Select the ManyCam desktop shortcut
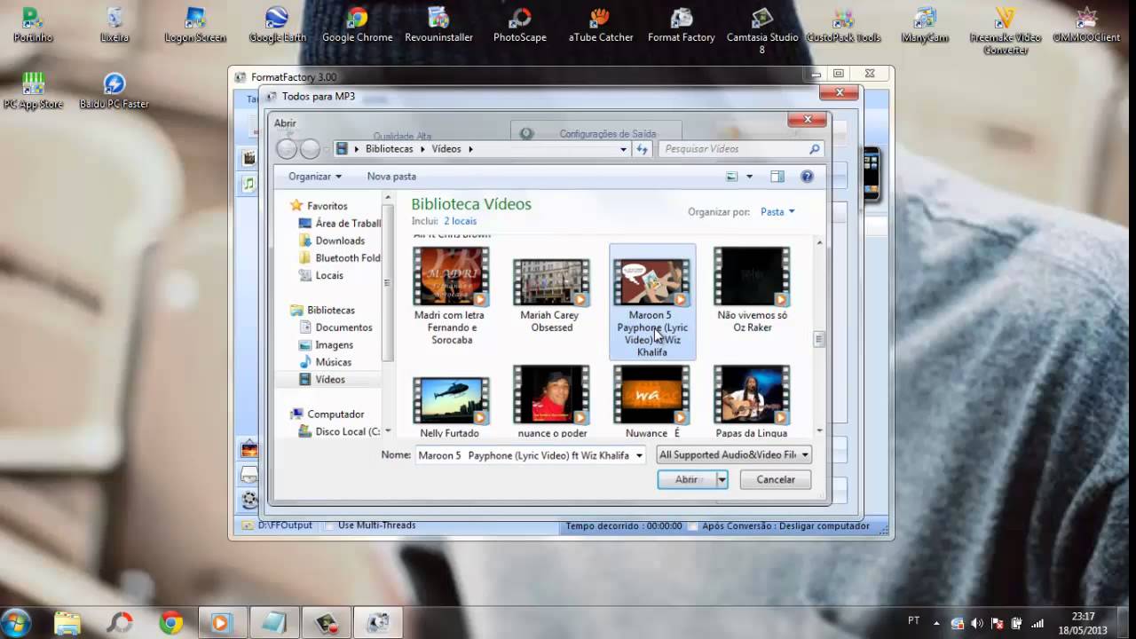This screenshot has width=1136, height=639. point(925,25)
